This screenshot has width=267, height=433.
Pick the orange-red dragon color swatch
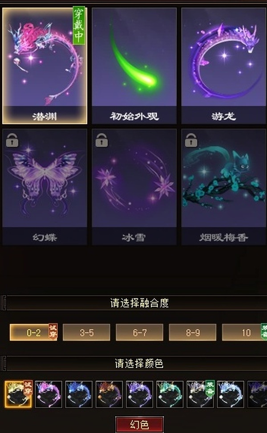click(109, 394)
